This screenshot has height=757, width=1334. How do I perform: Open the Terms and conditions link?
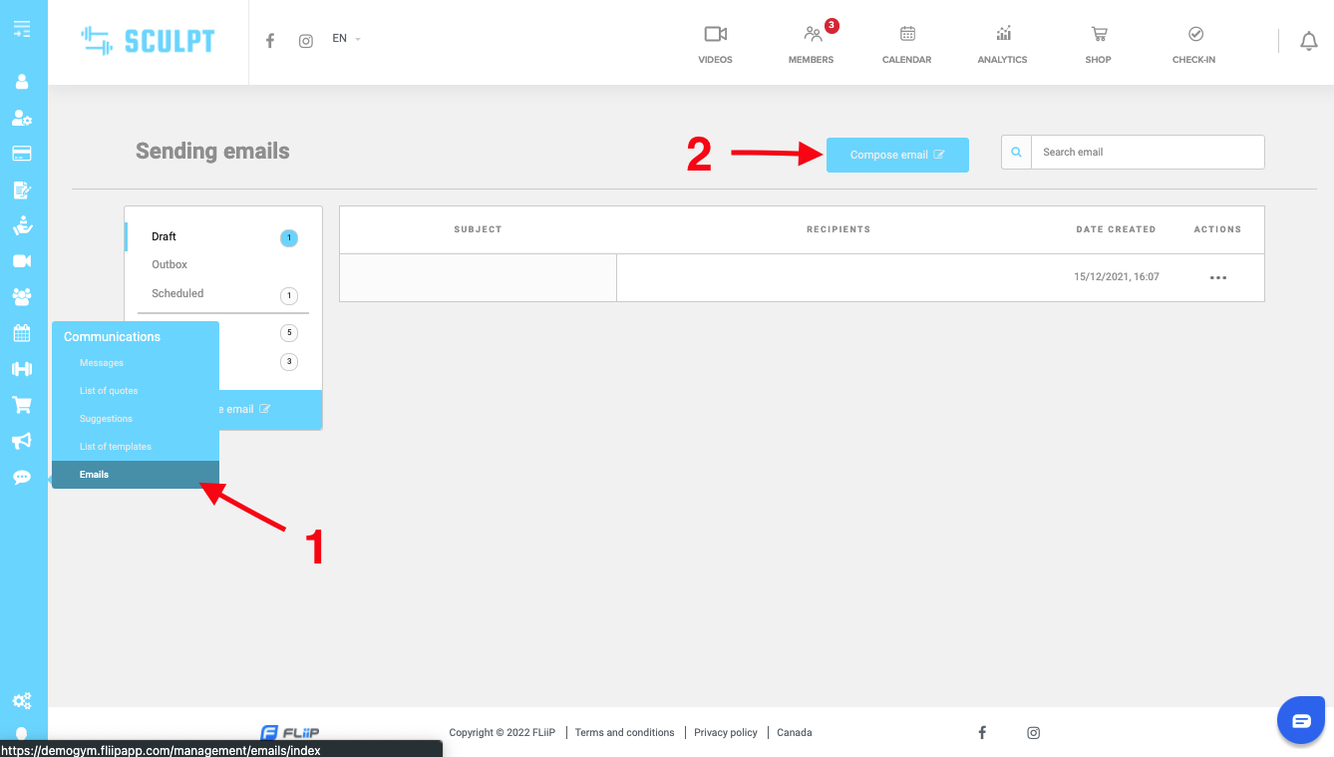pyautogui.click(x=624, y=732)
